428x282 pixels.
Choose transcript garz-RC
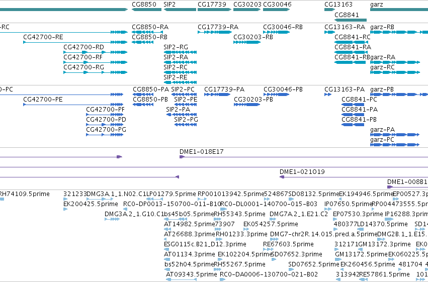coord(395,72)
